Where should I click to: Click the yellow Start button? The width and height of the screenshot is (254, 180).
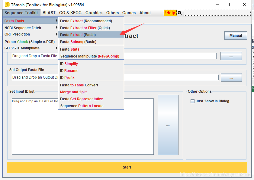click(127, 167)
